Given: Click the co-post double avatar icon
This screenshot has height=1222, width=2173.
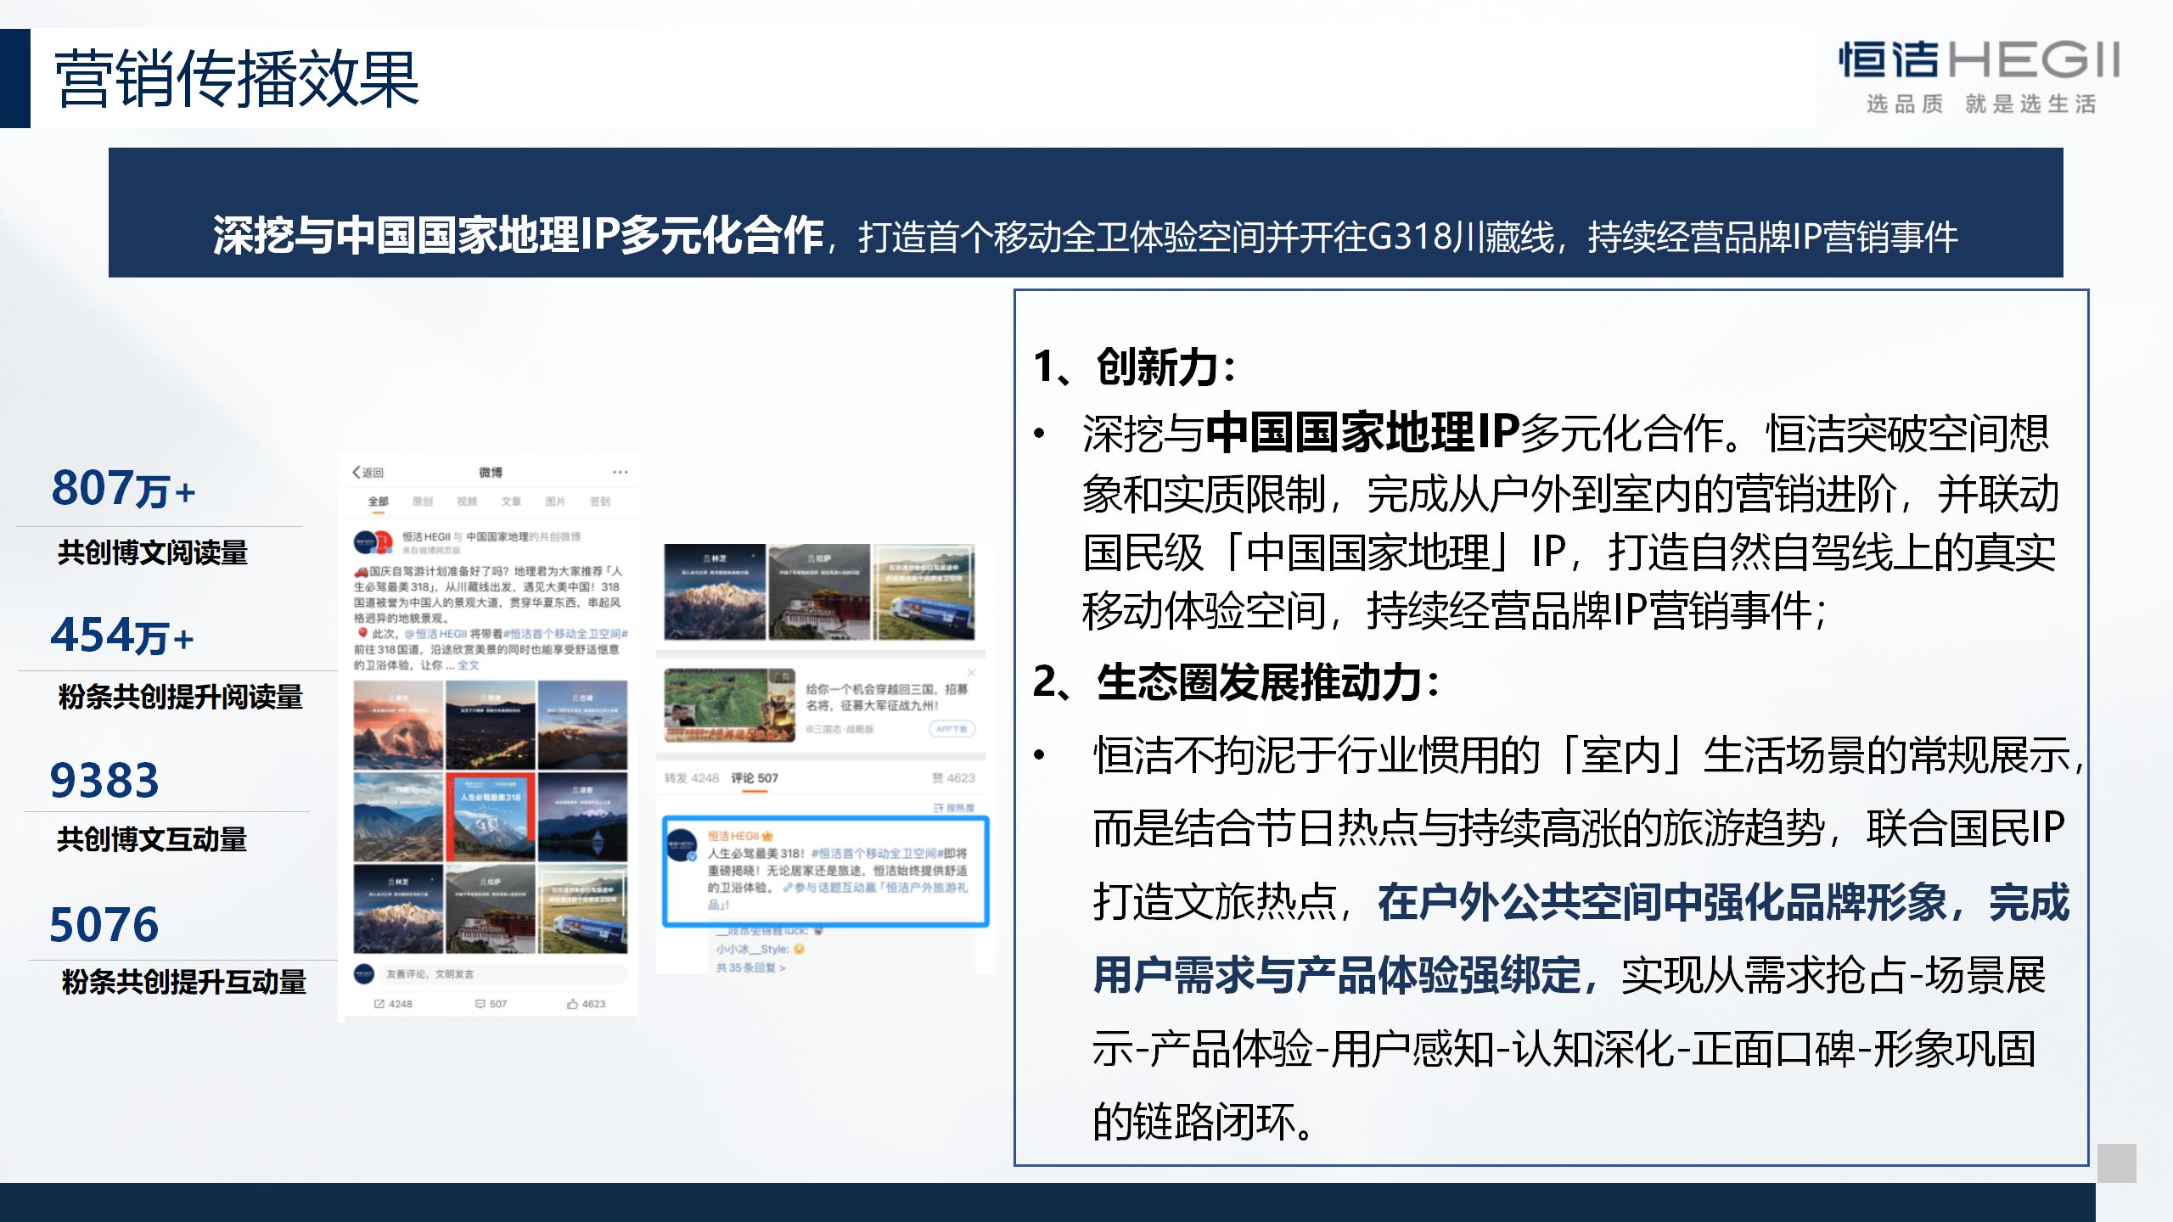Looking at the screenshot, I should pyautogui.click(x=373, y=542).
